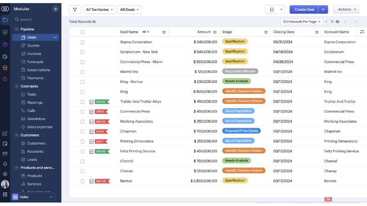Open the user profile avatar

coord(5,184)
